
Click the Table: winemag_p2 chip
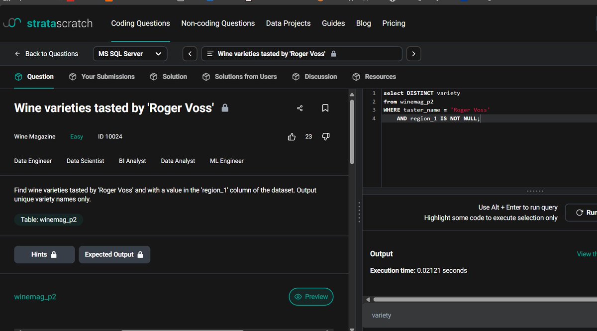coord(49,220)
